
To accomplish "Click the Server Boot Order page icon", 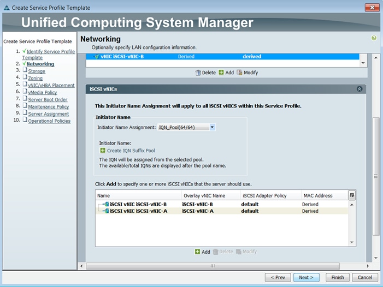I will (25, 98).
